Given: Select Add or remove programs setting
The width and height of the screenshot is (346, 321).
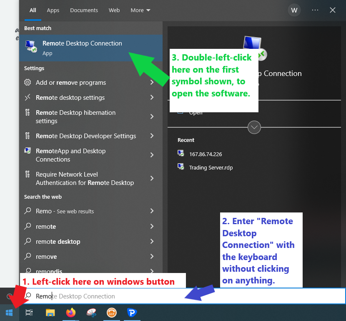Looking at the screenshot, I should (91, 82).
